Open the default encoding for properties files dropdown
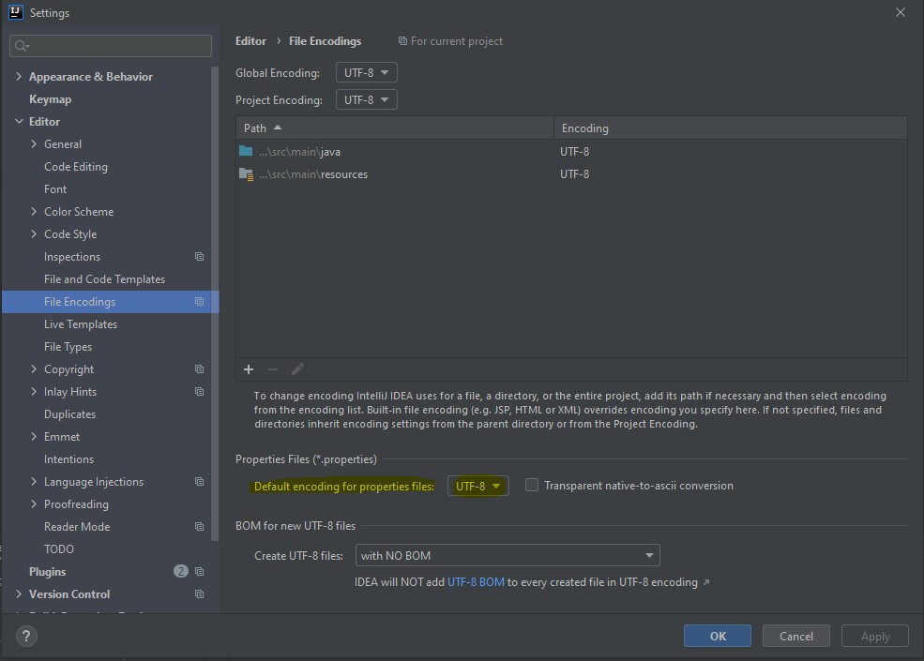Screen dimensions: 924x661 click(477, 486)
